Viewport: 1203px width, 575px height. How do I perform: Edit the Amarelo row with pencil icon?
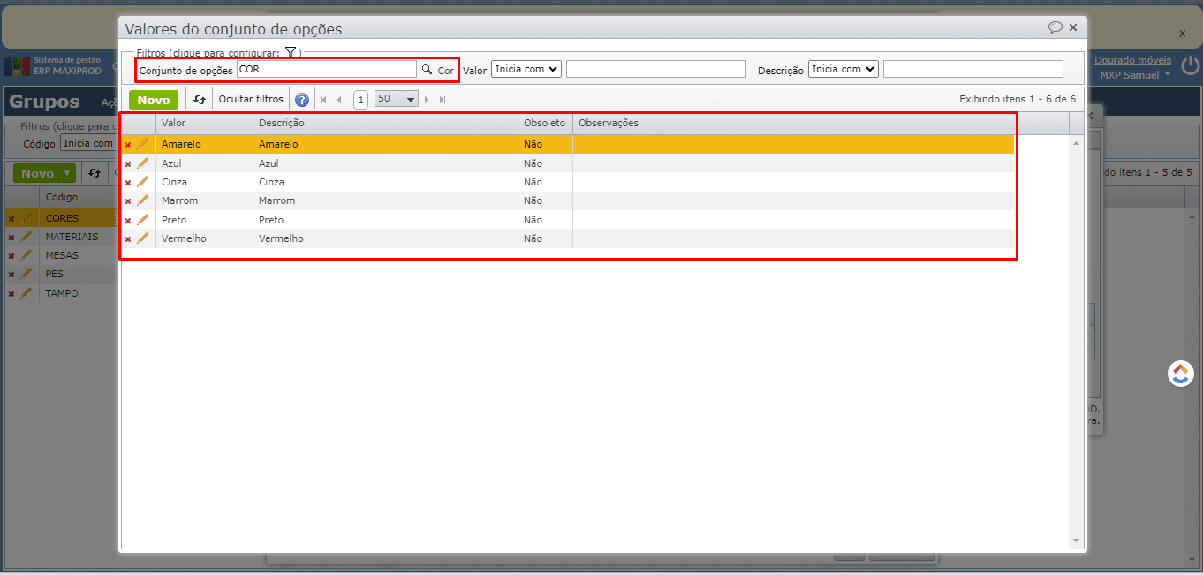click(143, 144)
